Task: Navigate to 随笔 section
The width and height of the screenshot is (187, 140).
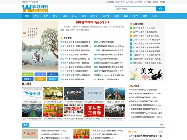Action: tap(65, 16)
